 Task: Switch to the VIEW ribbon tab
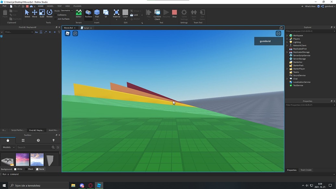[x=68, y=6]
